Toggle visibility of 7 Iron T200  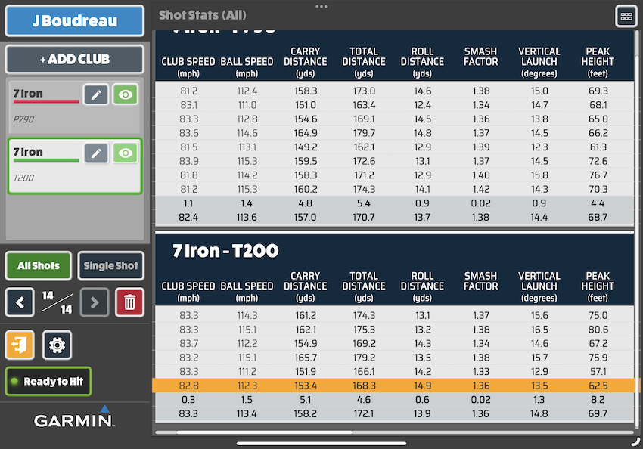coord(126,153)
